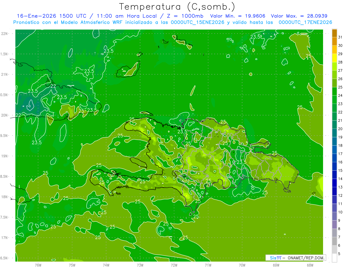
Task: Click the "69W" longitude axis label
Action: pos(276,265)
